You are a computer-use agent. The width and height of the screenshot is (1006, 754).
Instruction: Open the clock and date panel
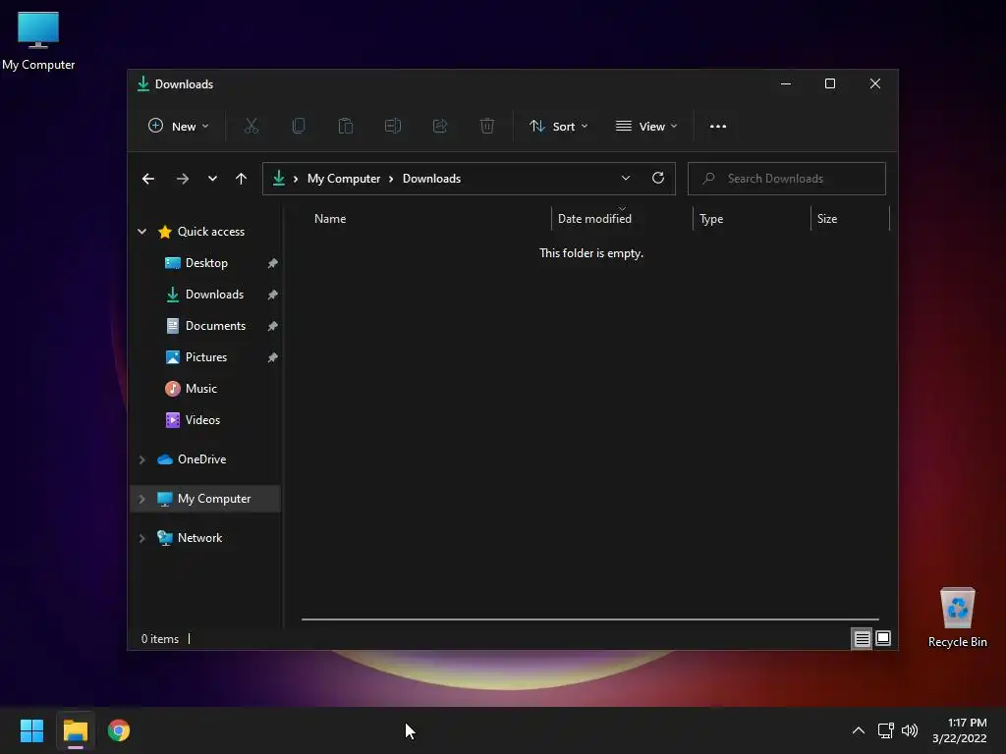pos(959,730)
